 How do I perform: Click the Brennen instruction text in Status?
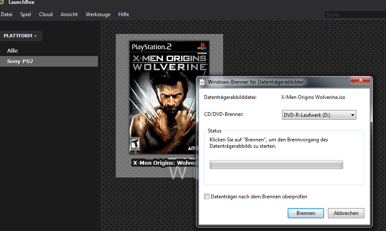(x=269, y=143)
